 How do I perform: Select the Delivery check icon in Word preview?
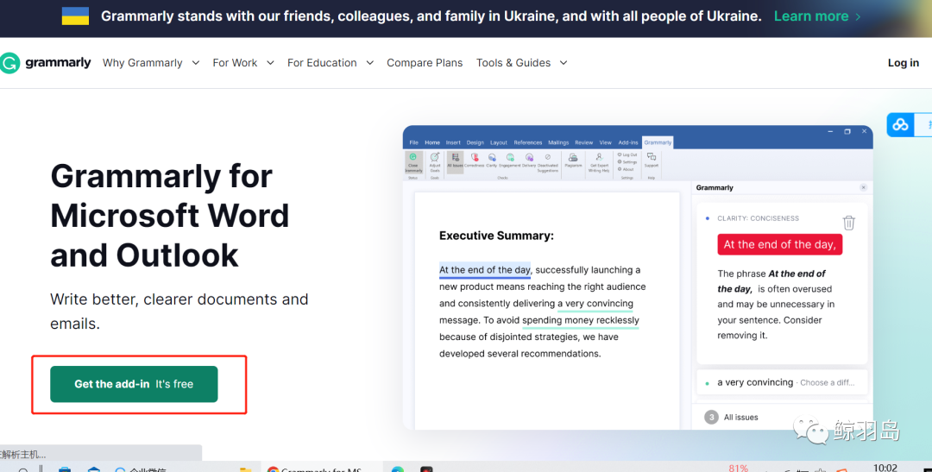[529, 160]
